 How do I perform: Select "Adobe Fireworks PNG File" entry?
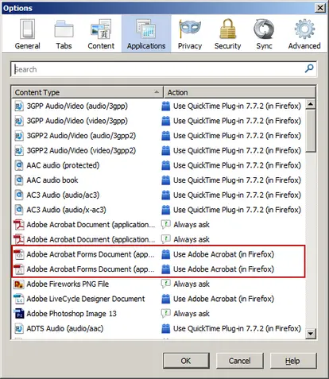point(68,284)
